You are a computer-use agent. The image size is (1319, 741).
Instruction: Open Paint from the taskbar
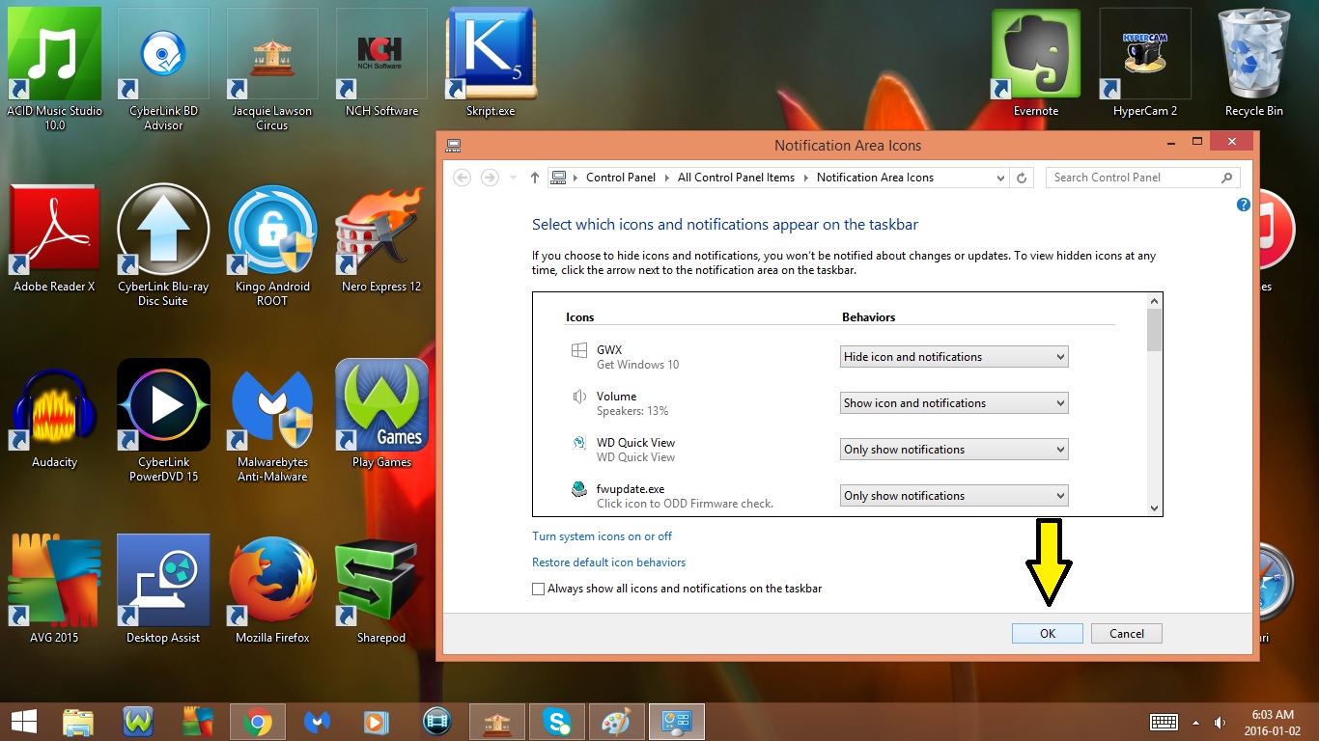click(616, 721)
